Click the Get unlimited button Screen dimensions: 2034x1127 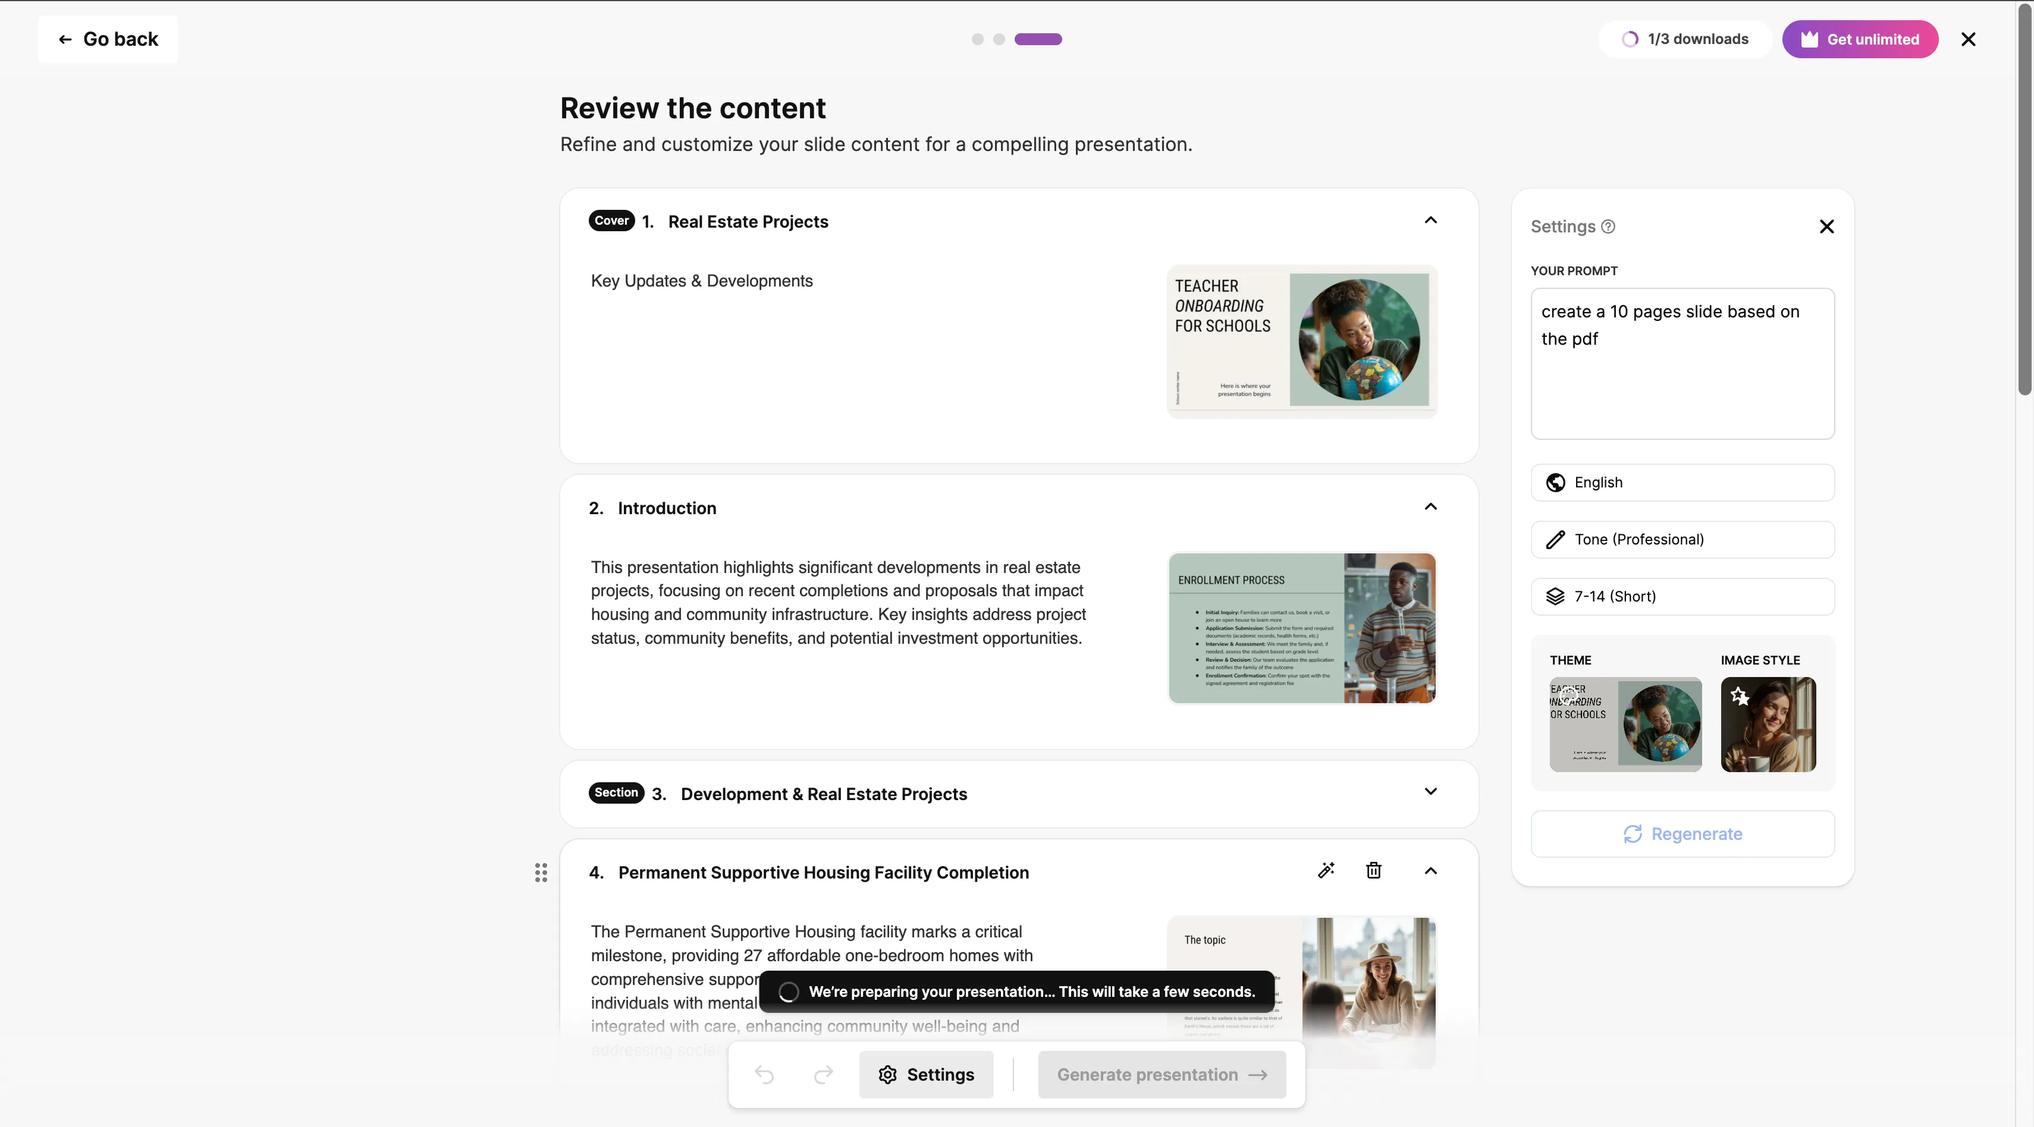tap(1860, 39)
